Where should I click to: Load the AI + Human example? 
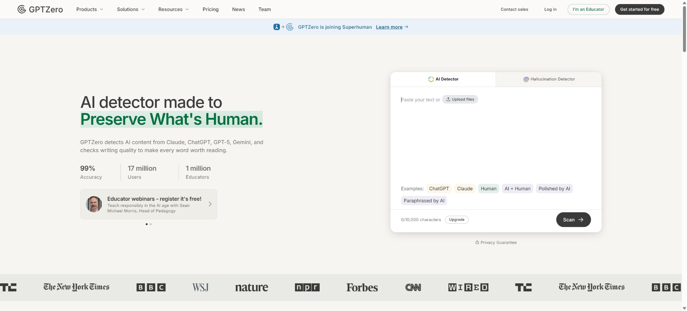coord(517,189)
